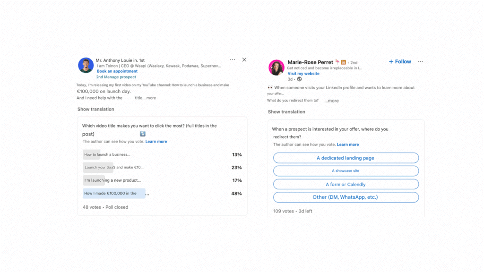Open the three-dot menu on Anthony's post

pos(233,60)
